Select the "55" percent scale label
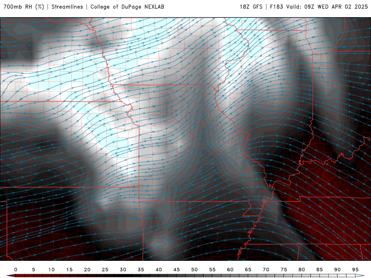This screenshot has height=278, width=371. point(212,270)
